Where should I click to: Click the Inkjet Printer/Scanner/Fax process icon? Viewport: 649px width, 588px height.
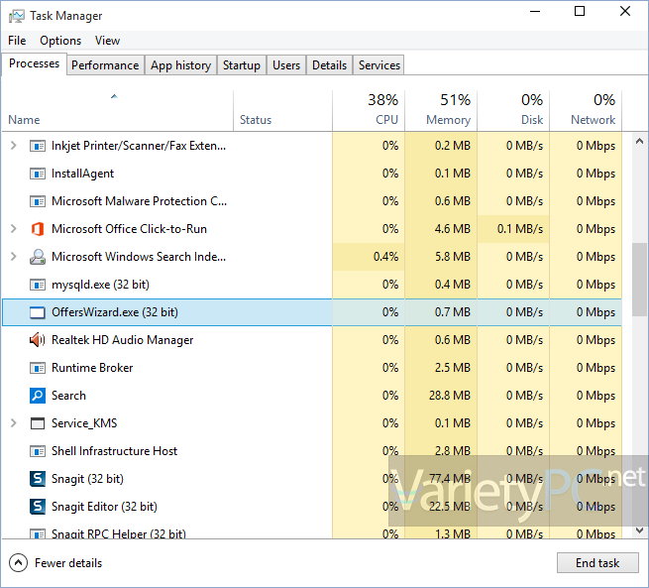point(38,146)
